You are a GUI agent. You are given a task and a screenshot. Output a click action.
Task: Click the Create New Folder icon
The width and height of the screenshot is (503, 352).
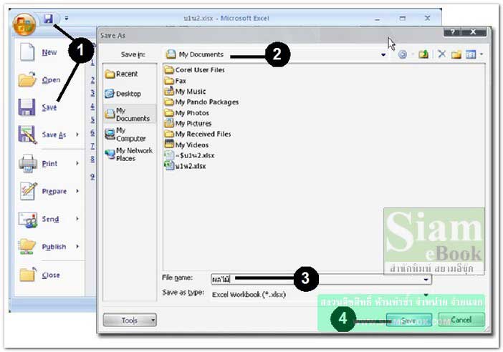(456, 55)
